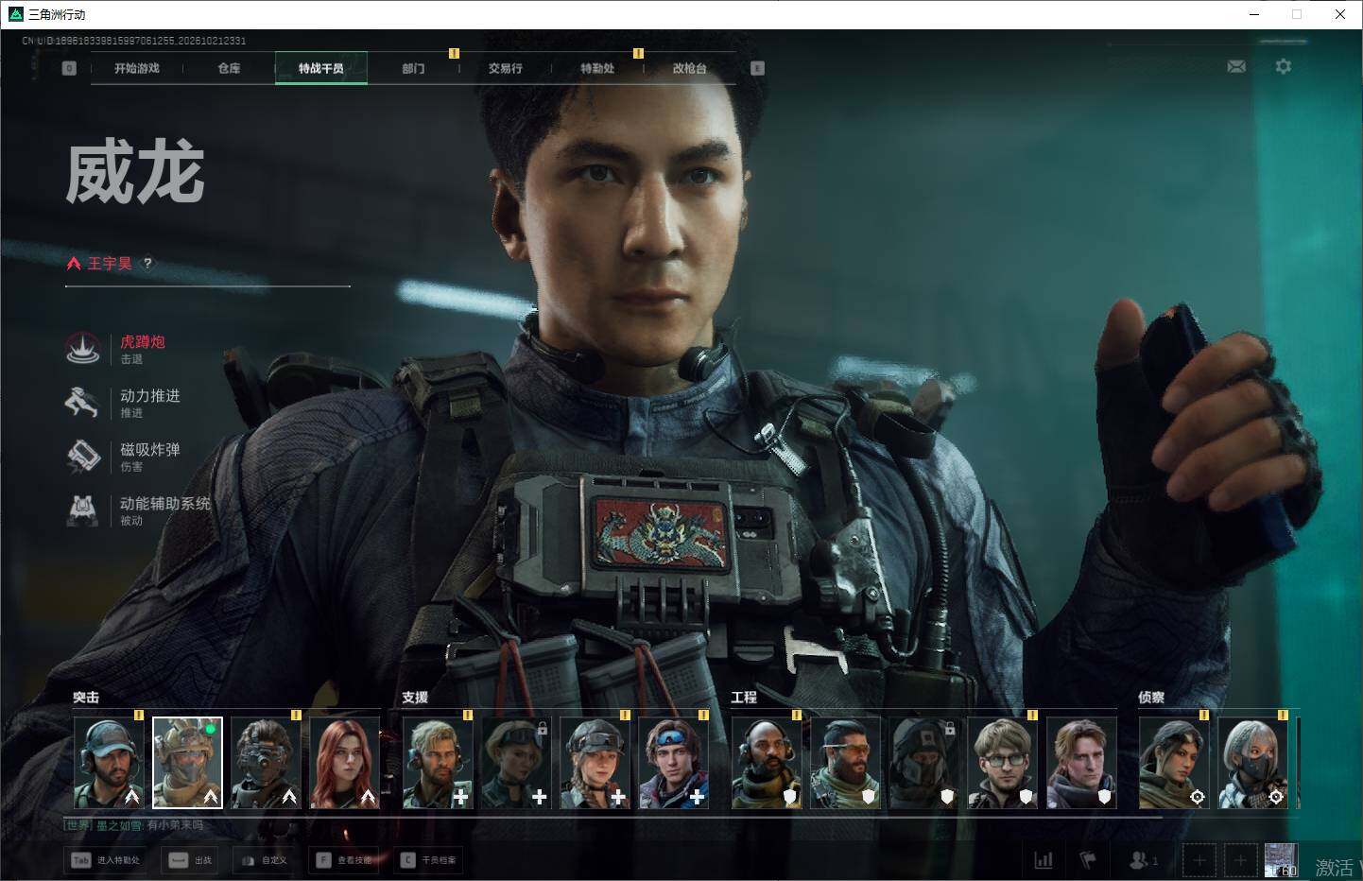1363x881 pixels.
Task: Select the 支援 operator wearing a helmet
Action: click(x=595, y=763)
